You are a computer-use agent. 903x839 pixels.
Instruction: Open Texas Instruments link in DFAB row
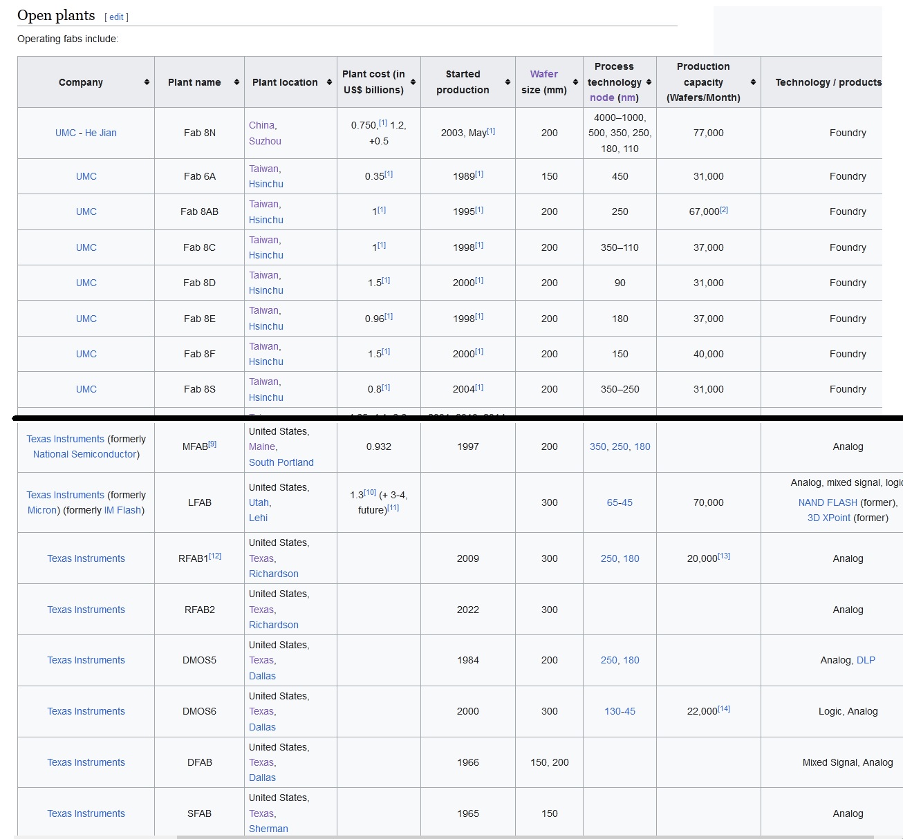click(86, 762)
